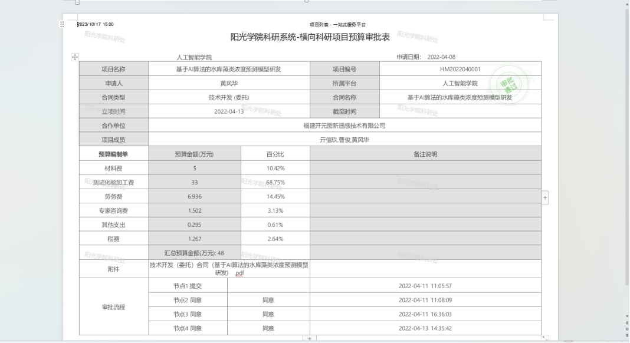Click the 其他支出 row label
Viewport: 630px width, 343px height.
tap(114, 225)
